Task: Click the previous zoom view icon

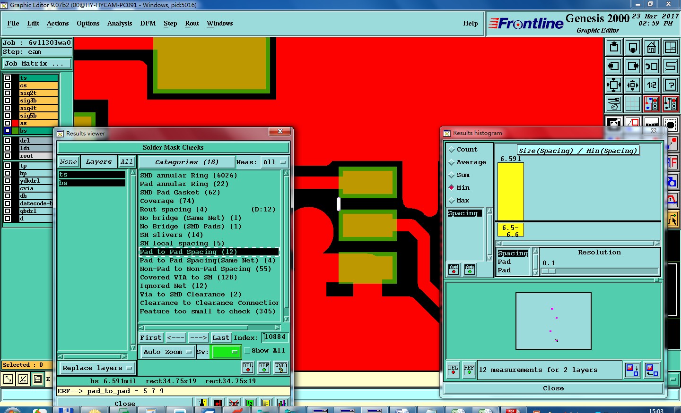Action: [652, 66]
